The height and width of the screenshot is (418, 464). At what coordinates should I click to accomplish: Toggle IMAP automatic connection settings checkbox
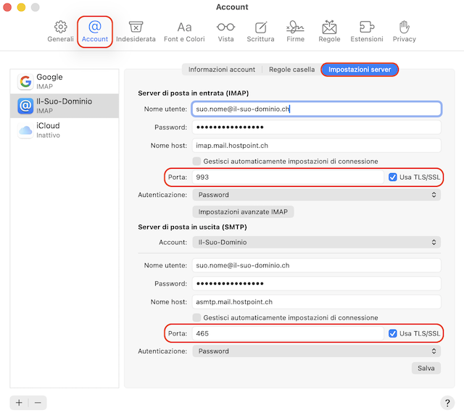pyautogui.click(x=196, y=161)
